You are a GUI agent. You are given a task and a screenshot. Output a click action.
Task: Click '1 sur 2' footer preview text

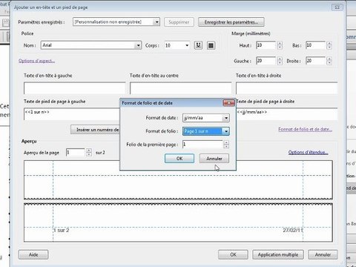click(x=62, y=231)
